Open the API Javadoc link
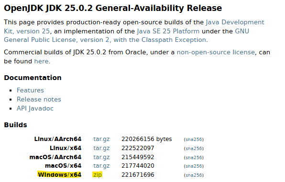 pos(35,108)
